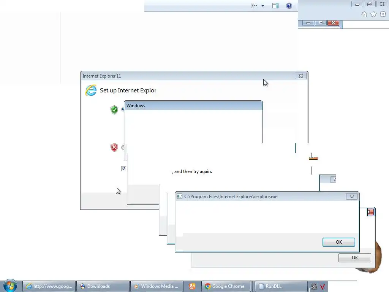This screenshot has width=389, height=292.
Task: Click the red shield X icon
Action: (114, 147)
